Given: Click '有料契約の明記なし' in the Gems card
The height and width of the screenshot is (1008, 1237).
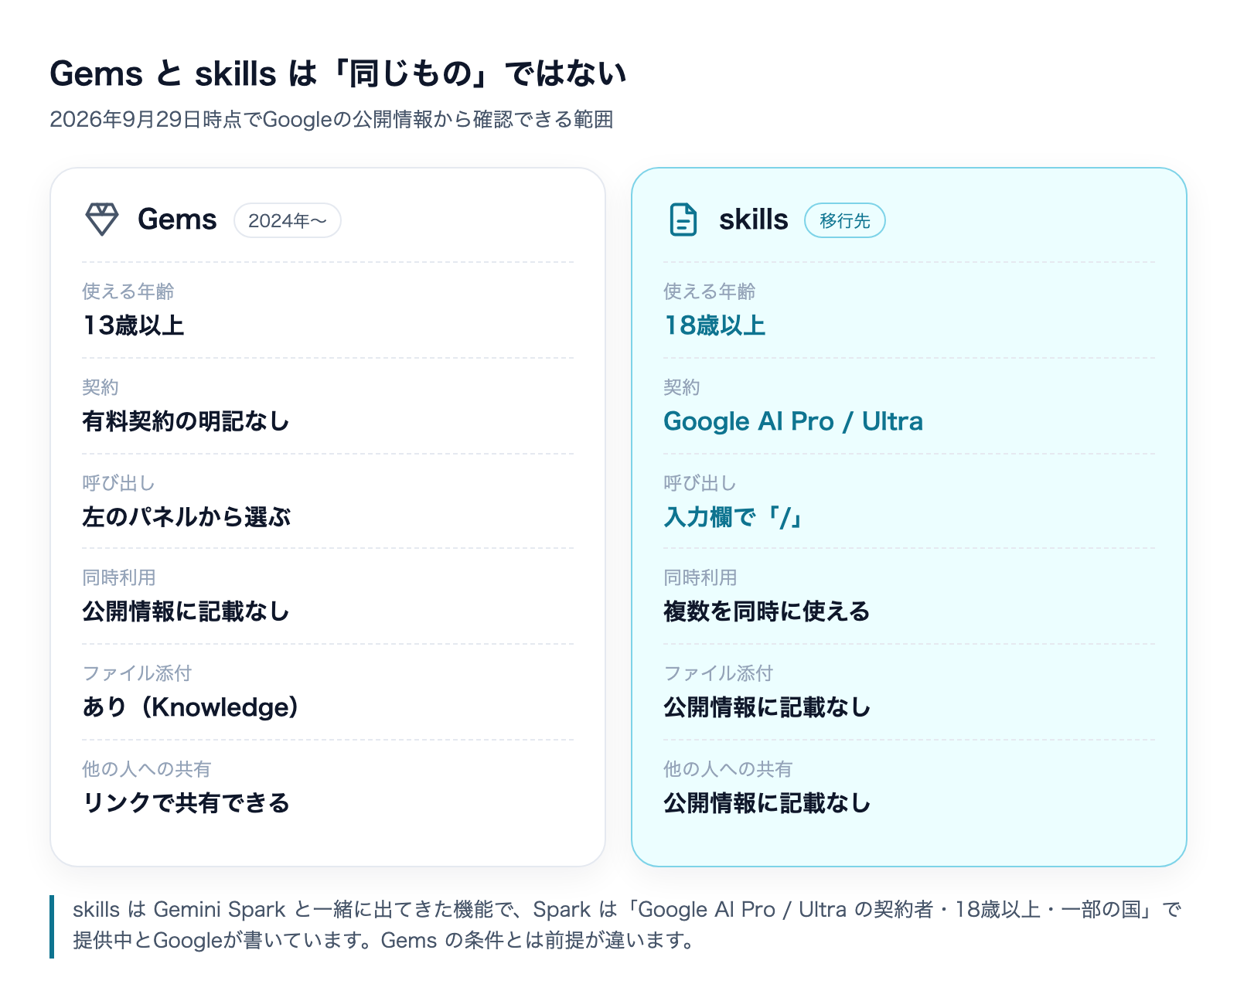Looking at the screenshot, I should [186, 421].
